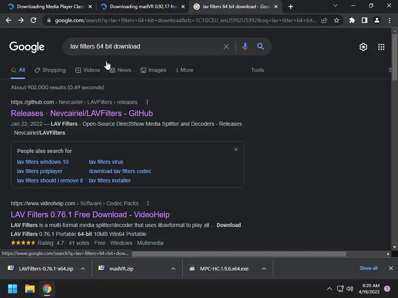Open Chrome profile avatar icon

click(x=377, y=20)
